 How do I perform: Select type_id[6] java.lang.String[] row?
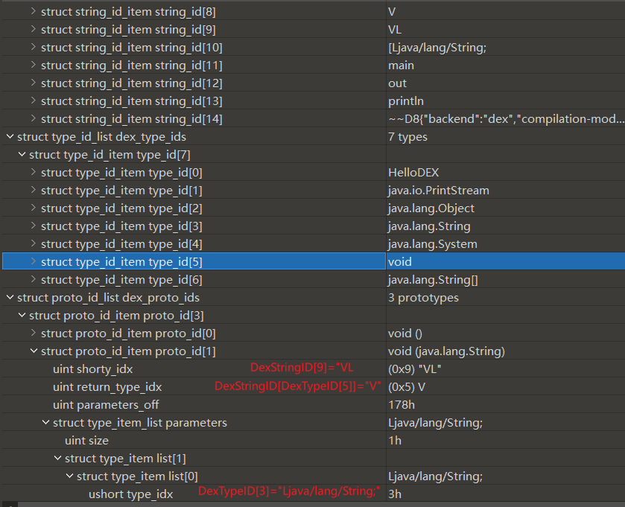tap(121, 280)
